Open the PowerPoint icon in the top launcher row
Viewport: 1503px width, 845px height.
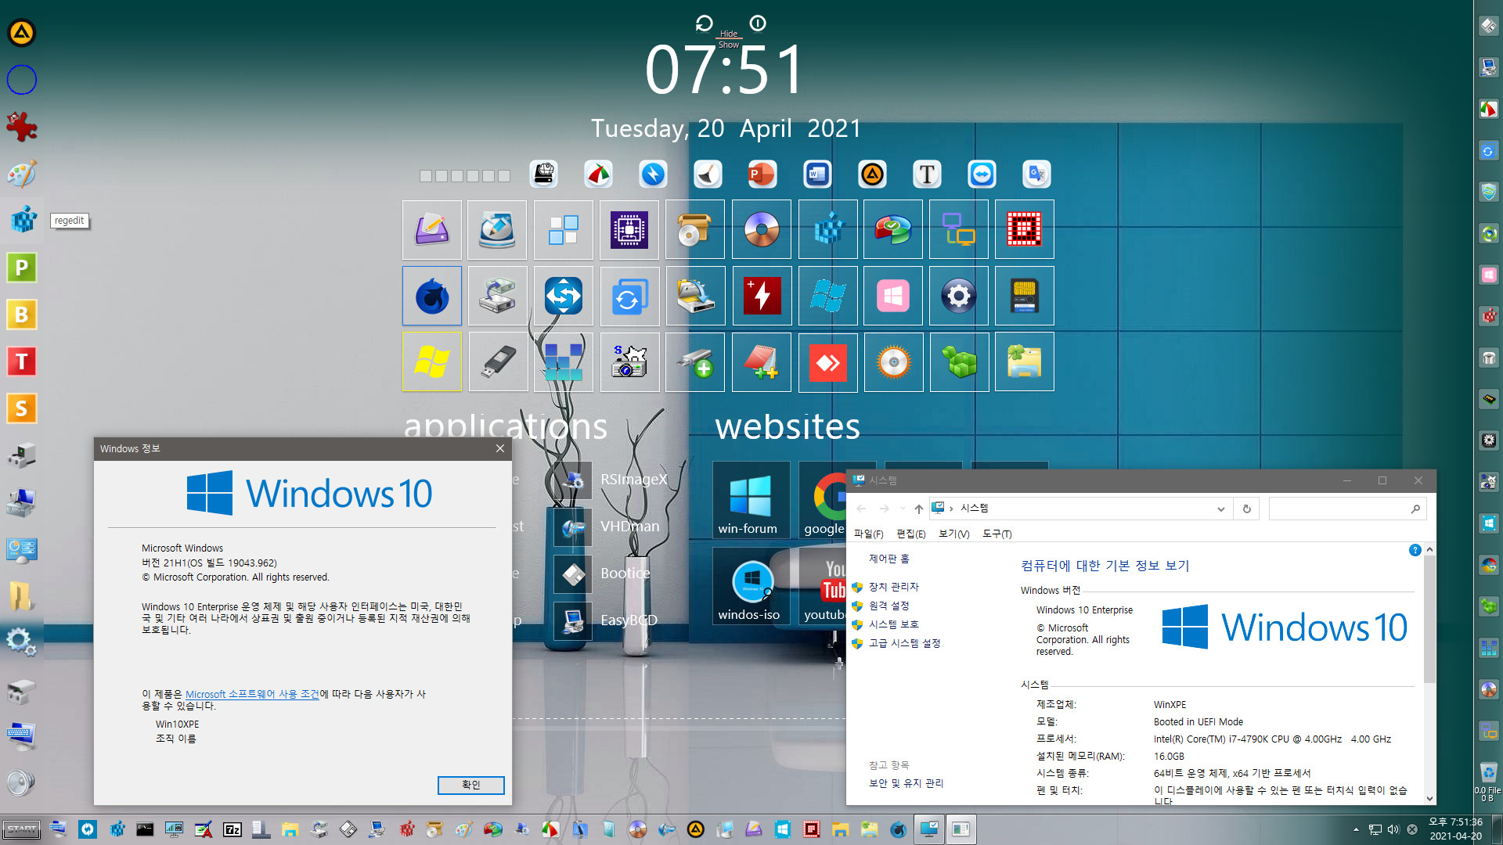pyautogui.click(x=762, y=174)
